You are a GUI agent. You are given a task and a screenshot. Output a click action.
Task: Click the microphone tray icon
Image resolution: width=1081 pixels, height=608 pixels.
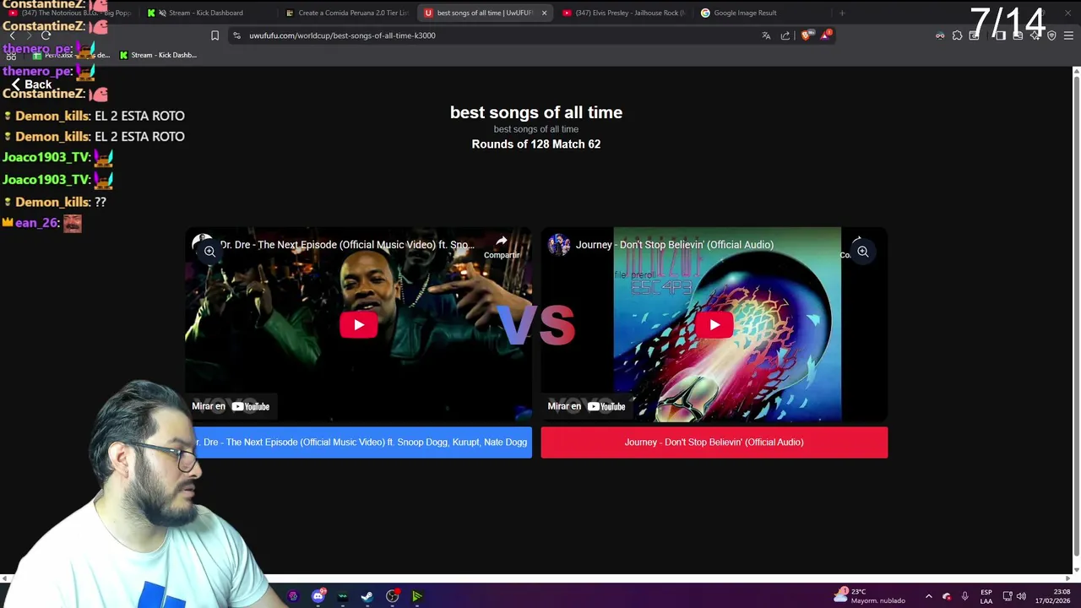coord(964,596)
